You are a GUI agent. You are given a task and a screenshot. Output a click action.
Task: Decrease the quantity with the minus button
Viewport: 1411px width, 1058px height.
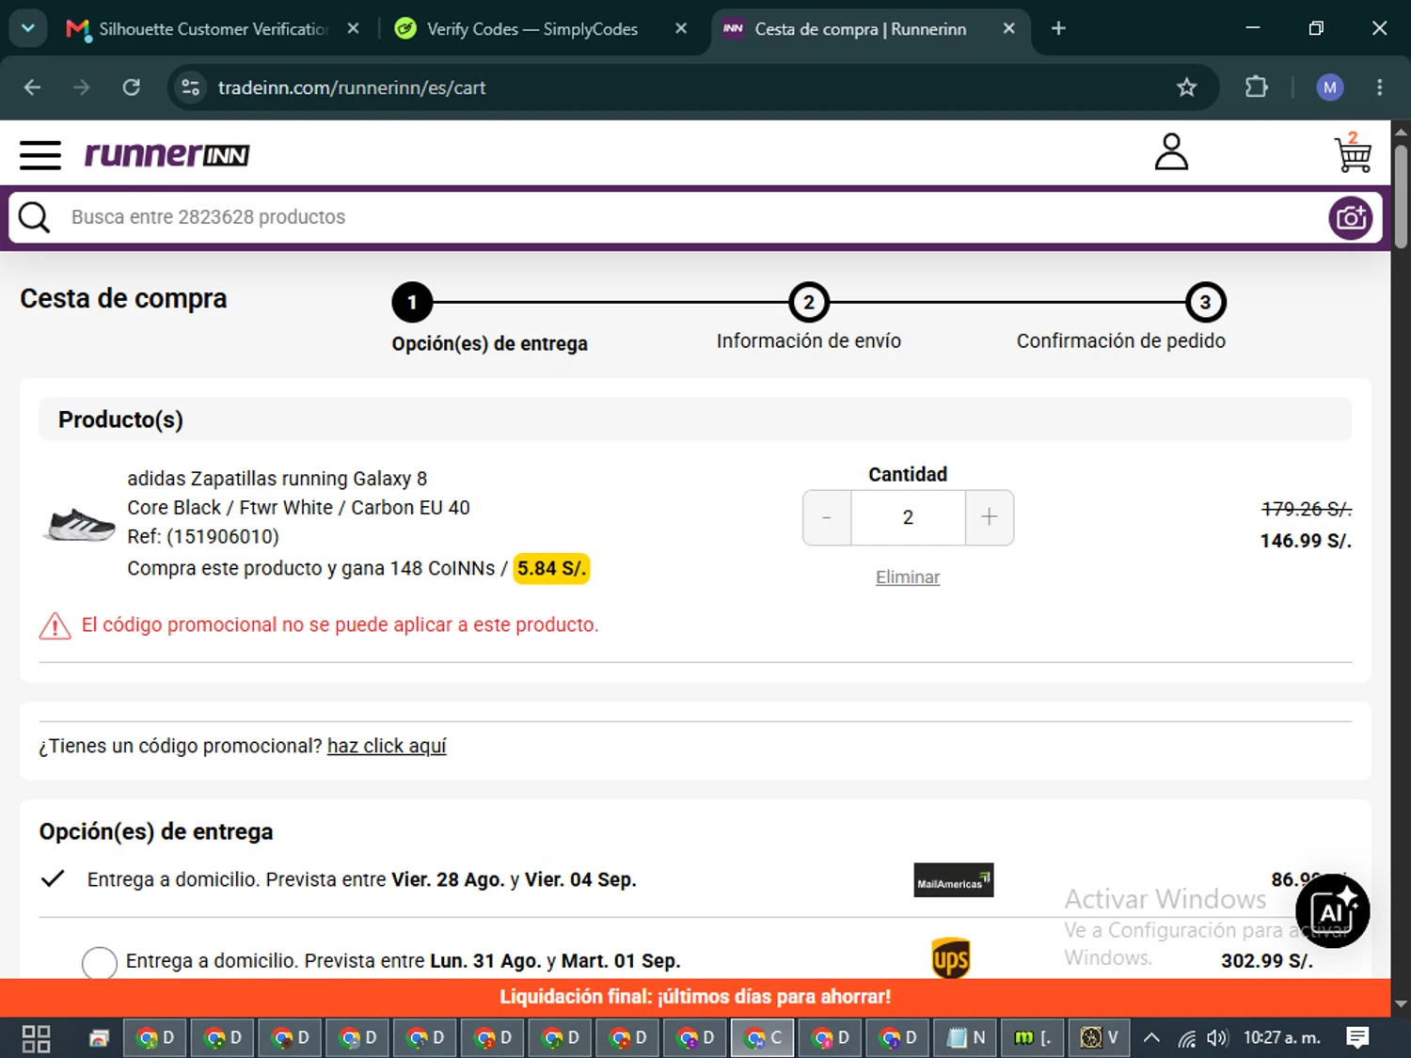(x=827, y=517)
